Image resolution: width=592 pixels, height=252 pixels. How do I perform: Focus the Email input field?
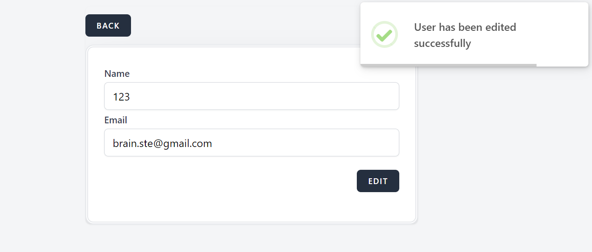(251, 143)
